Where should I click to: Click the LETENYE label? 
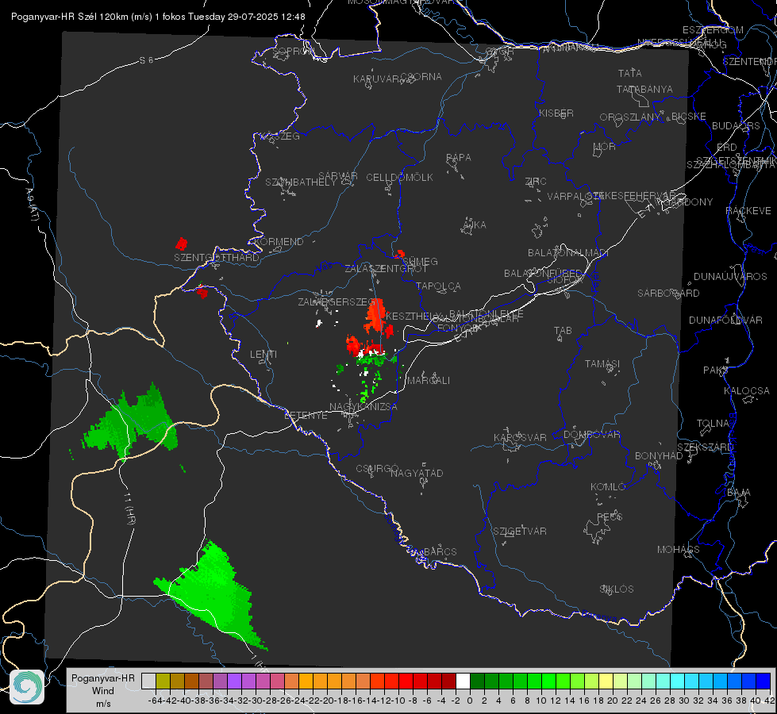coord(306,416)
